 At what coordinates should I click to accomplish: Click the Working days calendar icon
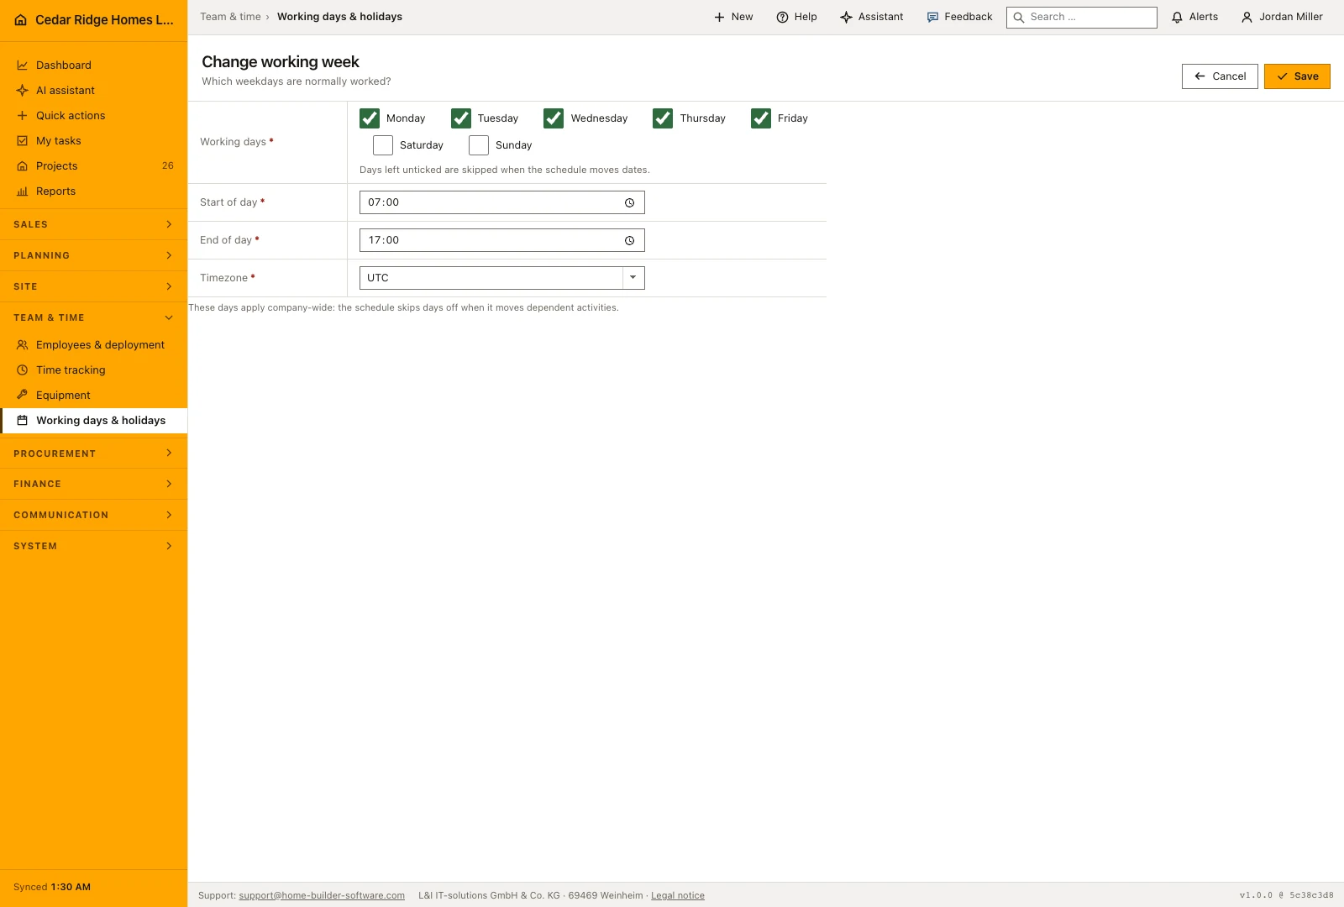[x=23, y=421]
